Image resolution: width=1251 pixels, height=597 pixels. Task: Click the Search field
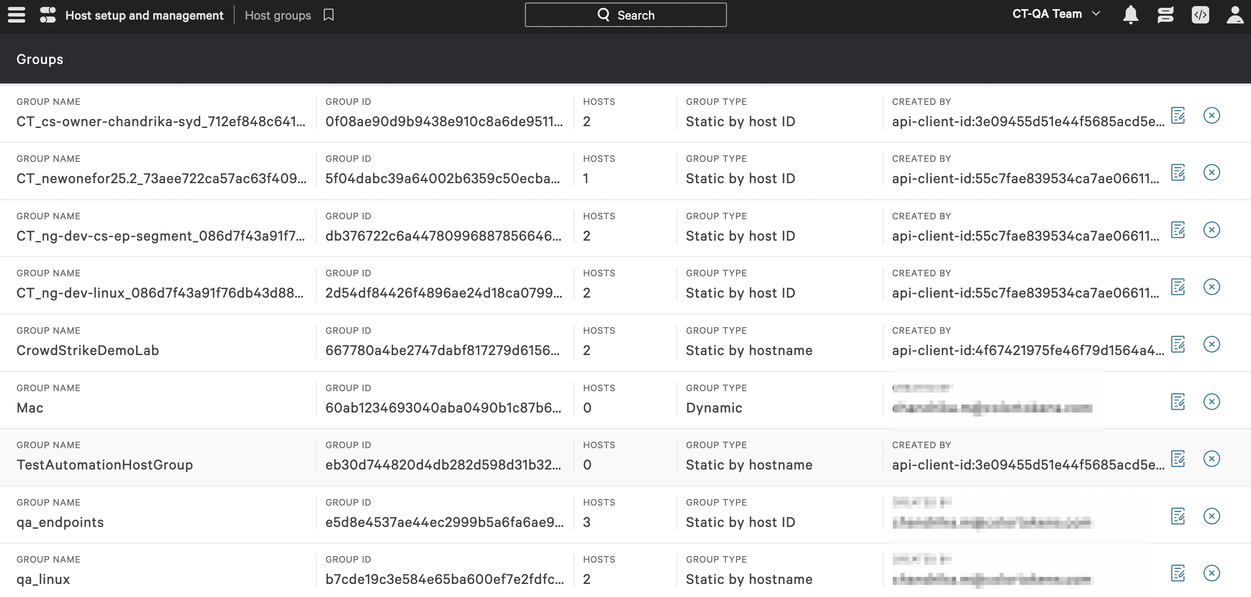[625, 15]
